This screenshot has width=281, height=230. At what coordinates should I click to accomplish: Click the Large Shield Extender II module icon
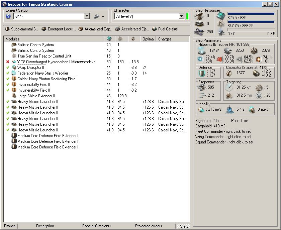coord(14,96)
